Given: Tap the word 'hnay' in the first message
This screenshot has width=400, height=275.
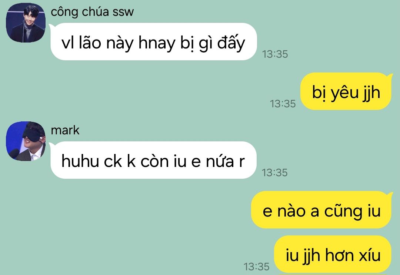Looking at the screenshot, I should (157, 43).
